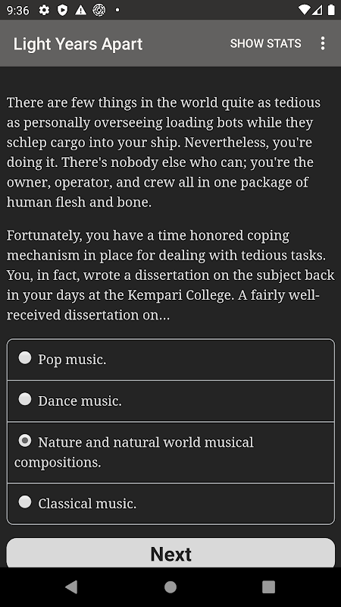Open the three-dot overflow menu
Screen dimensions: 341x607
[323, 43]
